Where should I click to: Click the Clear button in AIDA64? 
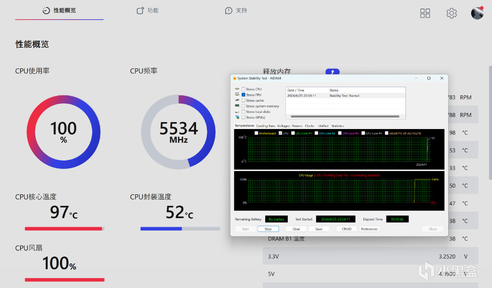point(296,229)
